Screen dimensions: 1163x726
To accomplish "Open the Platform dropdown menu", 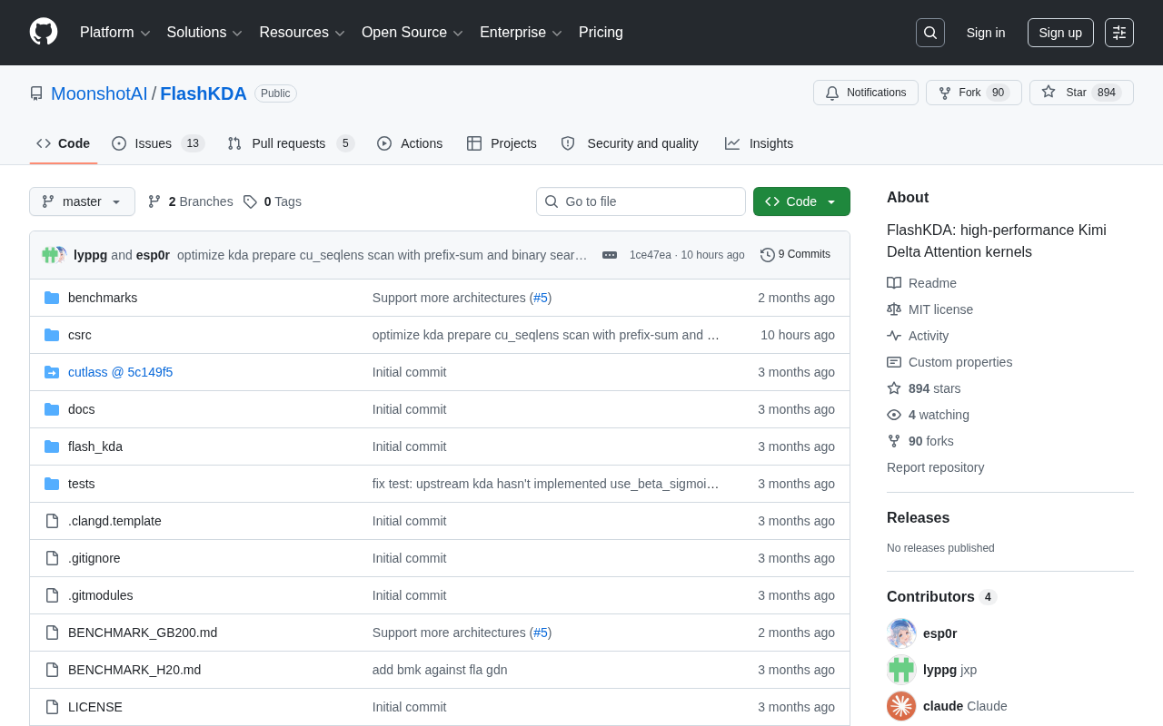I will [x=115, y=33].
